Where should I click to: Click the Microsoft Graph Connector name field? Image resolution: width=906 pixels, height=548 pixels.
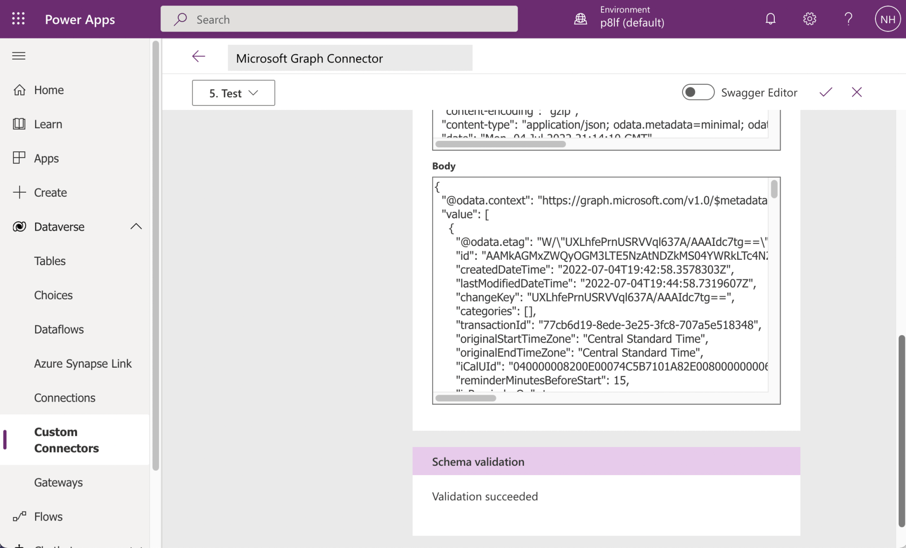349,58
